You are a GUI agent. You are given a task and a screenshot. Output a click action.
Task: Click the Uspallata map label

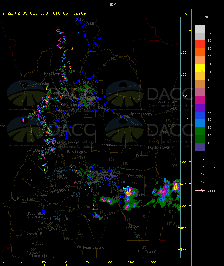[x=51, y=74]
